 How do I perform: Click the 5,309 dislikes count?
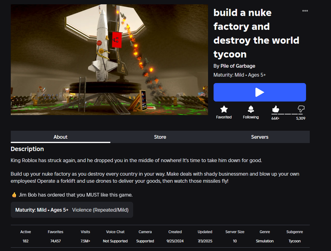pyautogui.click(x=300, y=118)
